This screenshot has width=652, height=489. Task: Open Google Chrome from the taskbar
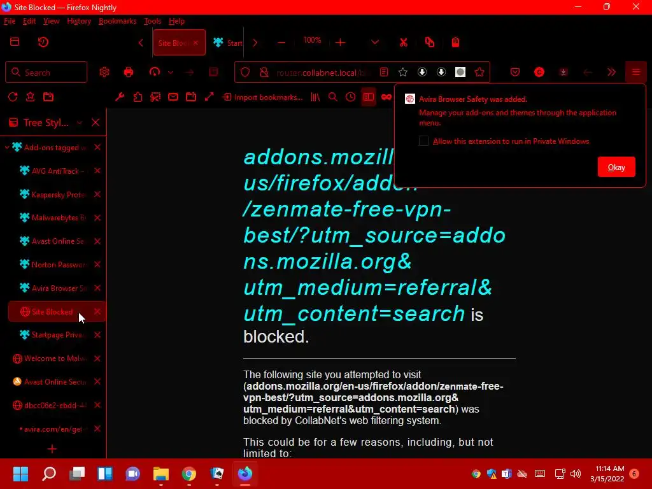[188, 474]
